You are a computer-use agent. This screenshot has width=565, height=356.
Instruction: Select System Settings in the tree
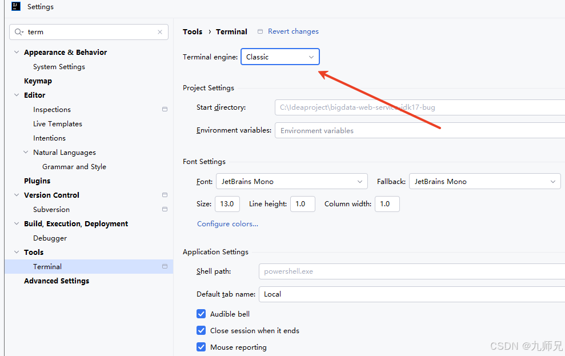click(59, 67)
